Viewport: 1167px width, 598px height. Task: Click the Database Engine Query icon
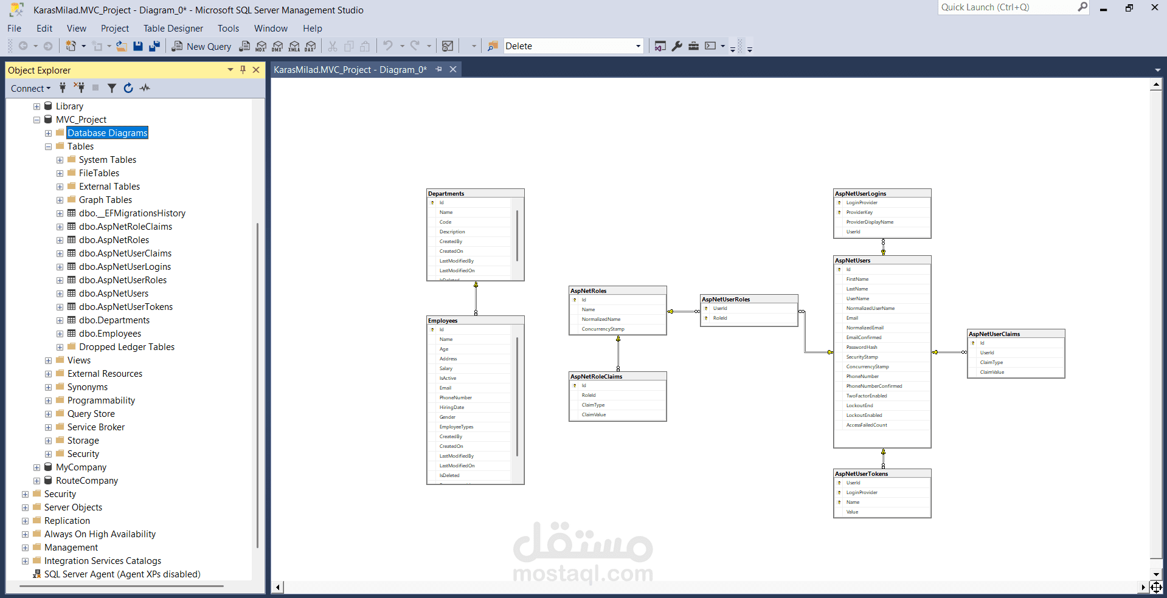tap(244, 46)
